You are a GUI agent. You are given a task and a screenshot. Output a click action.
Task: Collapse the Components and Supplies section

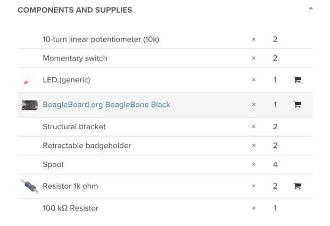coord(310,9)
